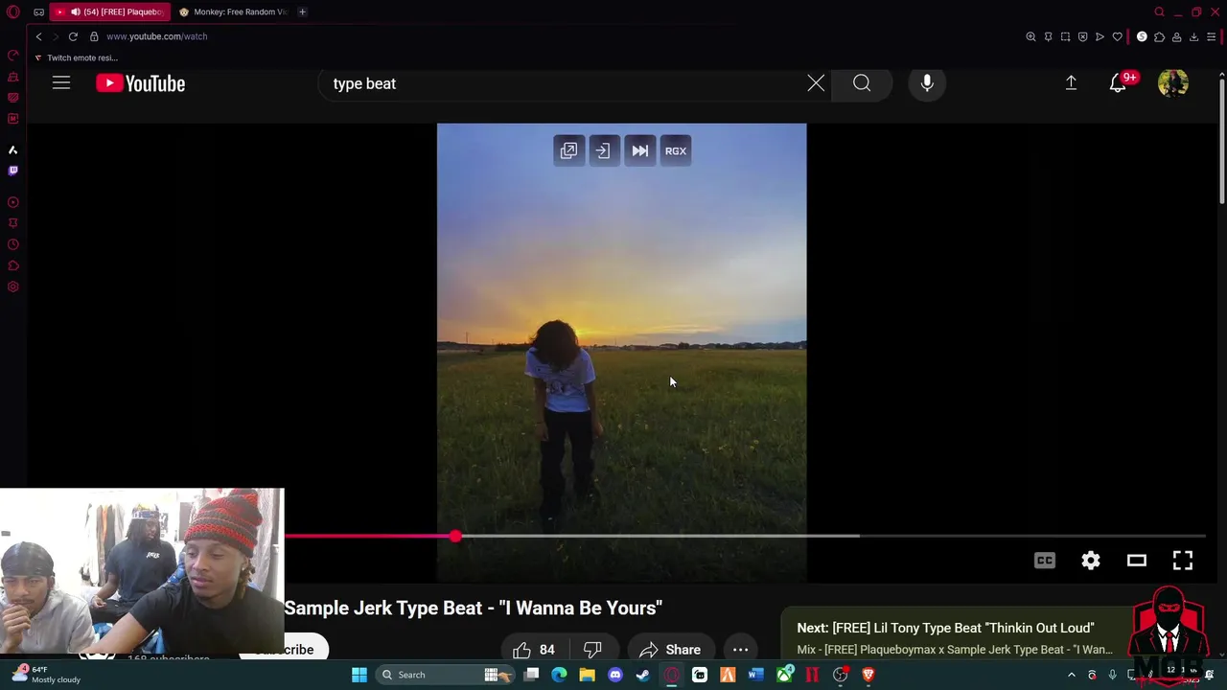Open the extensions cube icon
The width and height of the screenshot is (1227, 690).
click(x=1159, y=36)
